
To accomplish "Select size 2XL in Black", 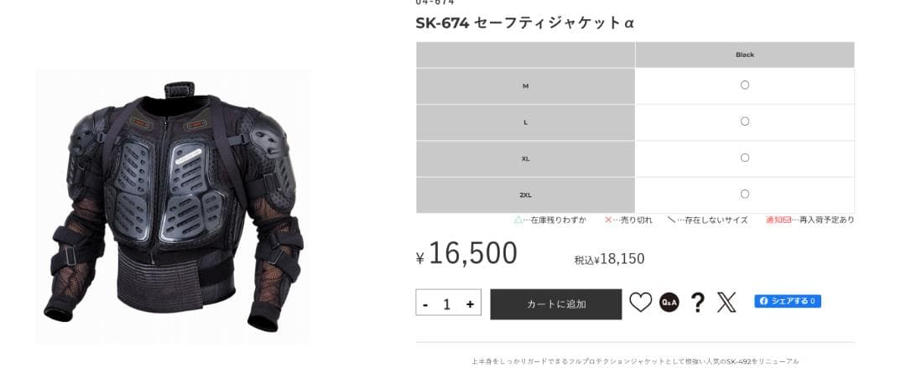I will click(x=745, y=194).
